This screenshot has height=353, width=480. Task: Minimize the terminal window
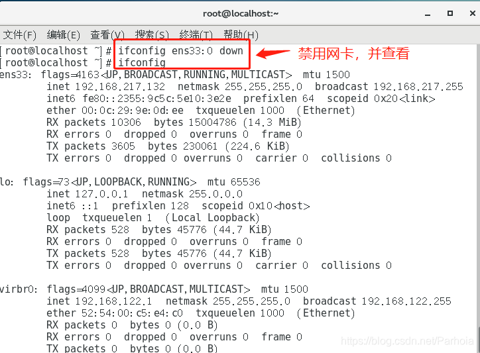pos(428,14)
